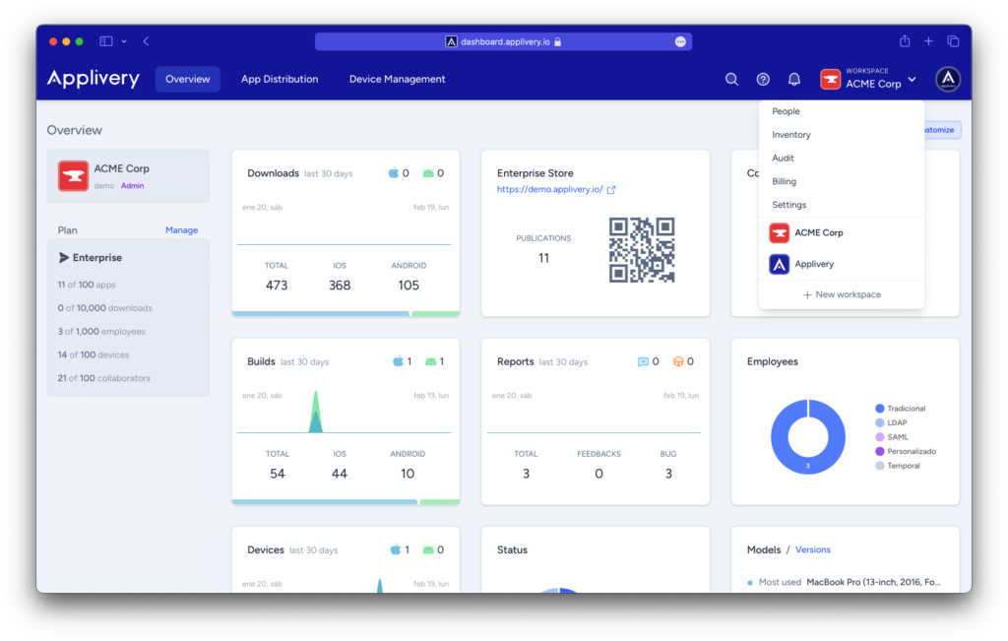Screen dimensions: 1008x641
Task: Click the feedback icon in the Reports card
Action: (643, 362)
